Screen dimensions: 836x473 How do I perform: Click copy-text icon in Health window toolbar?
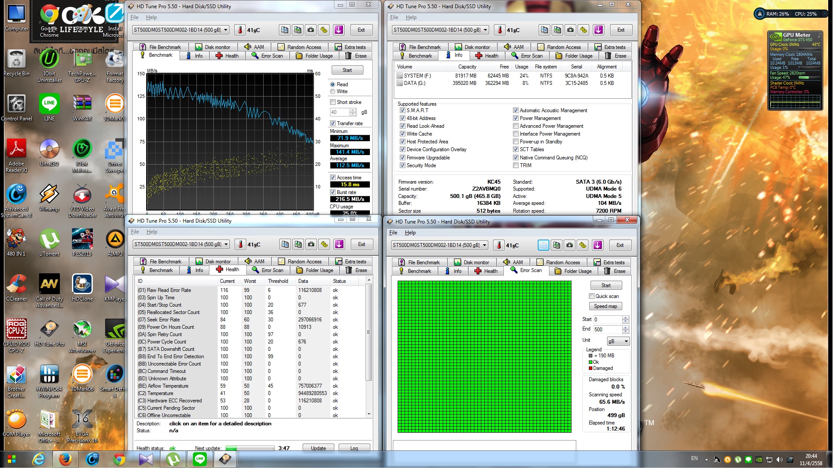click(285, 244)
